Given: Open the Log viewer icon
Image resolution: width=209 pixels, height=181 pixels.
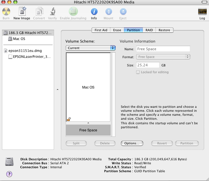Looking at the screenshot, I should 202,12.
